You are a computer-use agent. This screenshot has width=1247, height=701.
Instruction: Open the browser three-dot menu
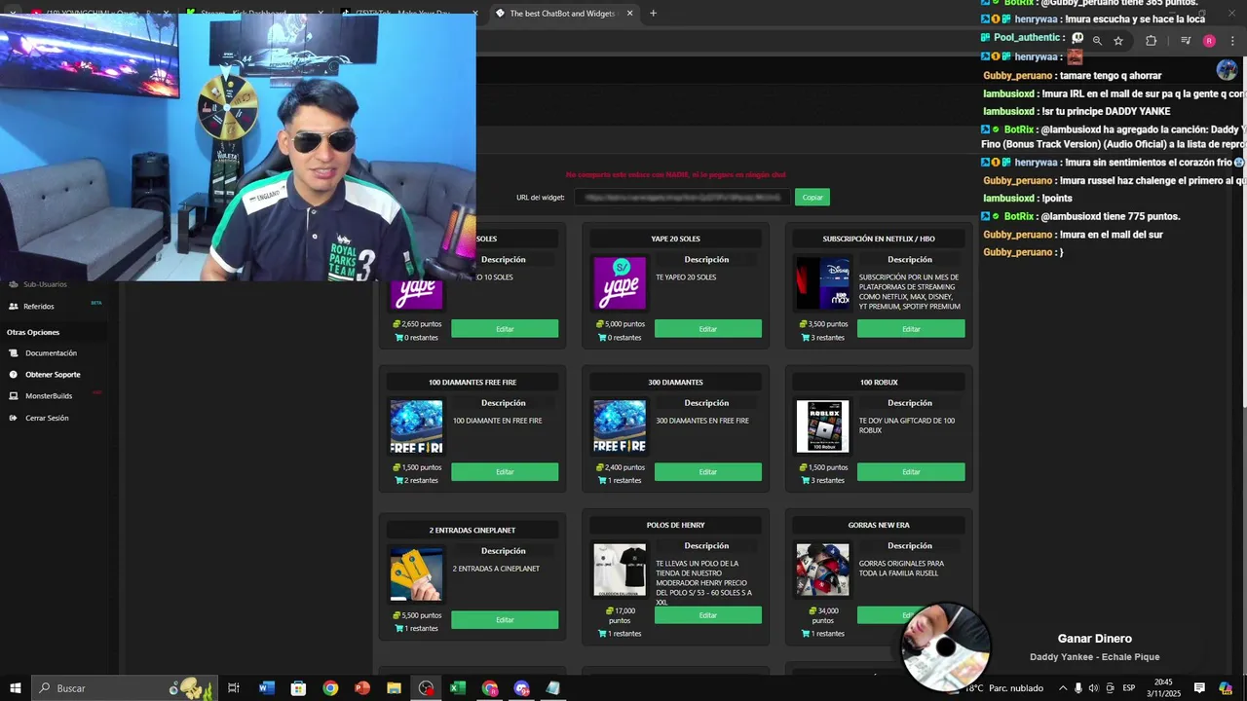coord(1232,41)
